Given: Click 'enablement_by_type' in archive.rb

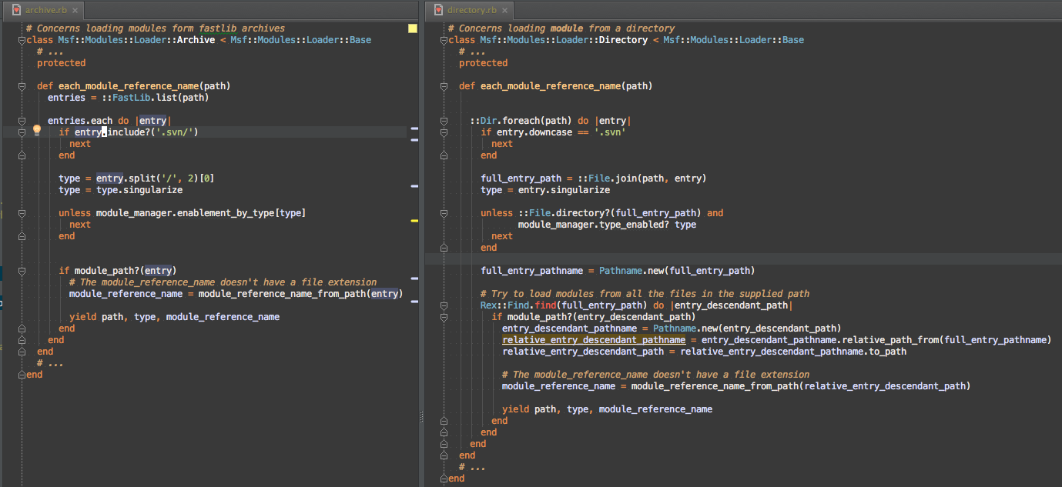Looking at the screenshot, I should tap(226, 213).
